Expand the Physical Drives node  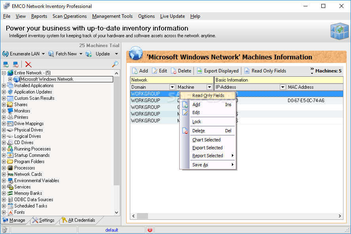point(4,130)
